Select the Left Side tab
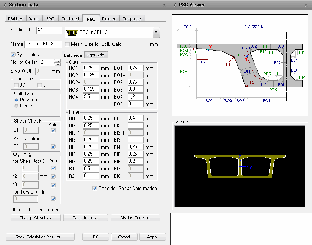The image size is (312, 245). click(73, 55)
